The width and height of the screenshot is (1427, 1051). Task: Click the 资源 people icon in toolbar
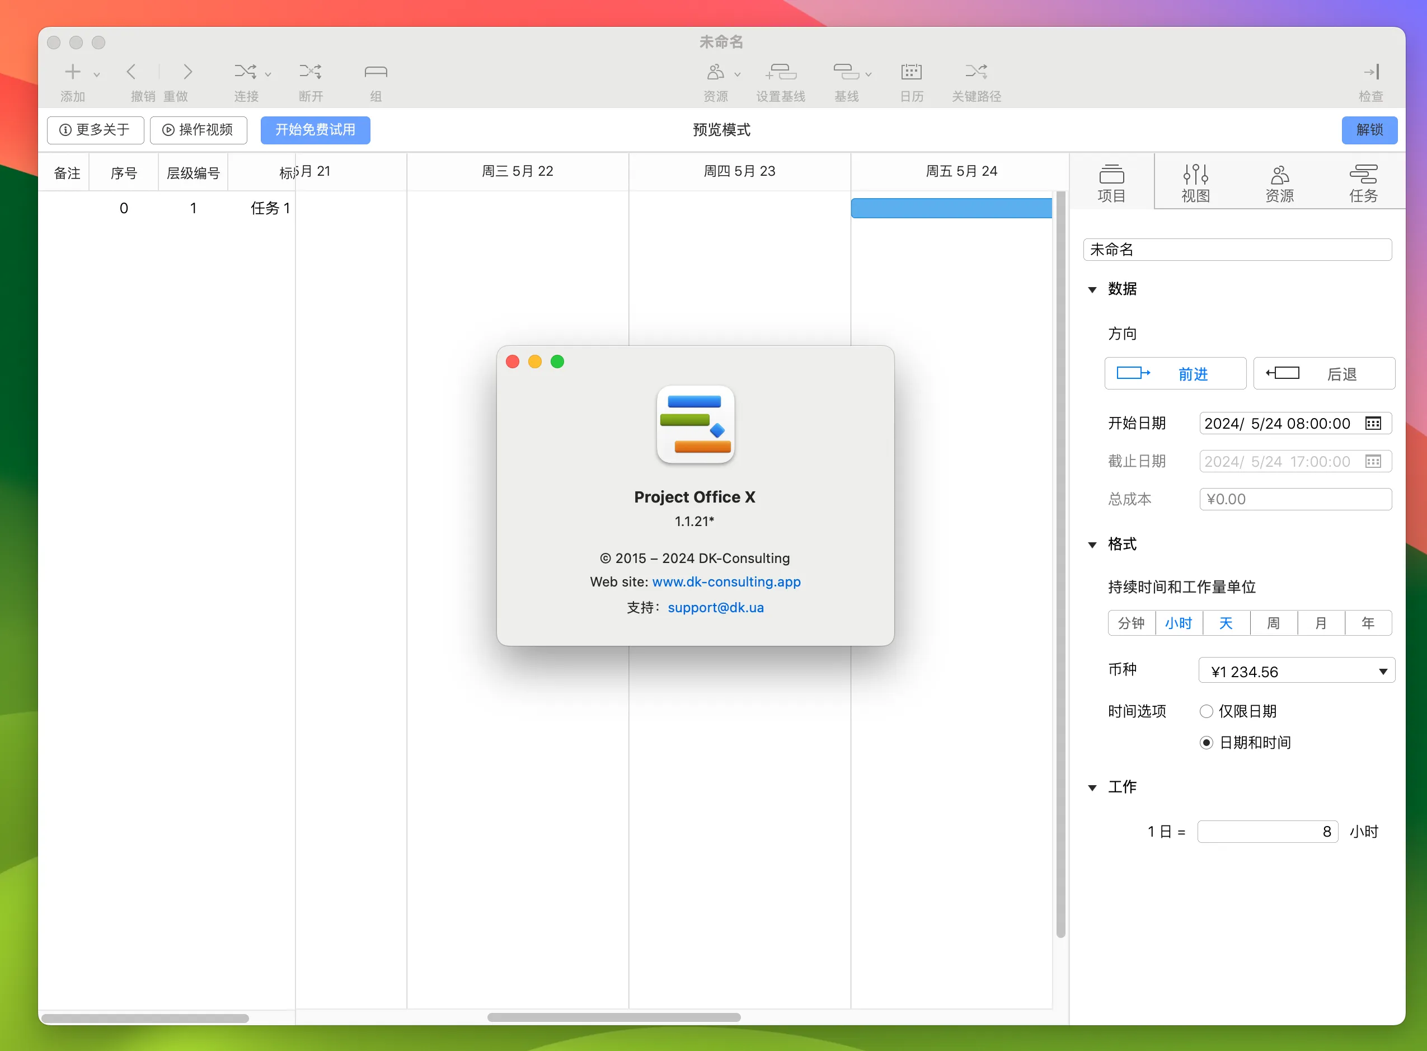coord(716,72)
